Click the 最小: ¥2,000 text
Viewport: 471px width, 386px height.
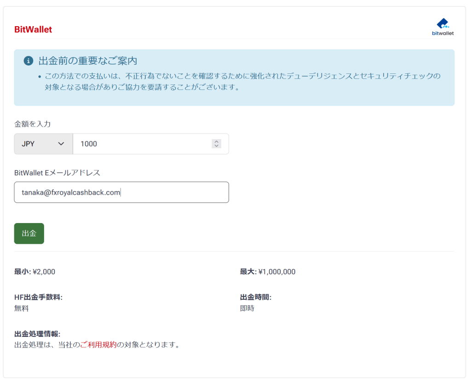tap(34, 272)
